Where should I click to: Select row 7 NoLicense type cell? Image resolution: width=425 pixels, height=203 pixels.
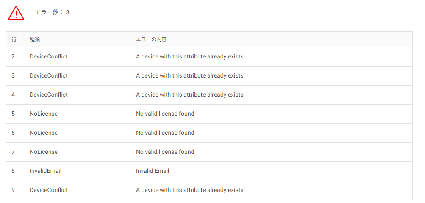click(44, 152)
